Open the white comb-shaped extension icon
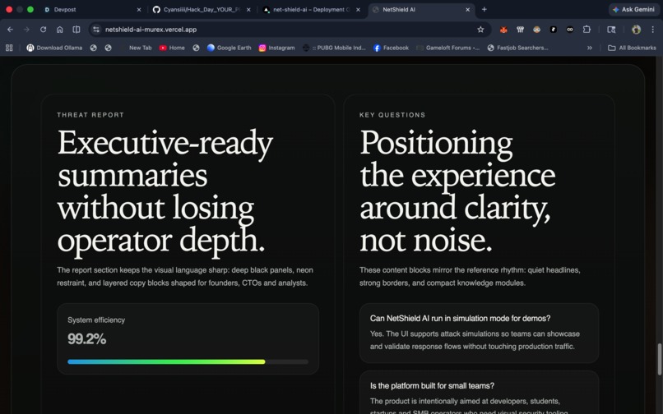663x414 pixels. click(520, 30)
